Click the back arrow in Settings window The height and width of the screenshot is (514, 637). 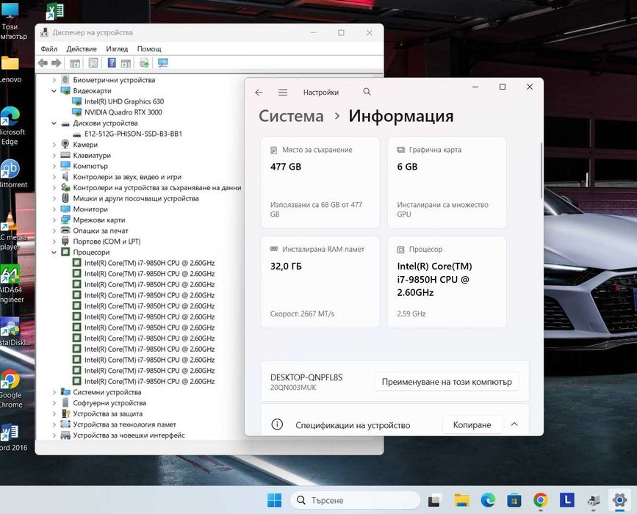[259, 93]
